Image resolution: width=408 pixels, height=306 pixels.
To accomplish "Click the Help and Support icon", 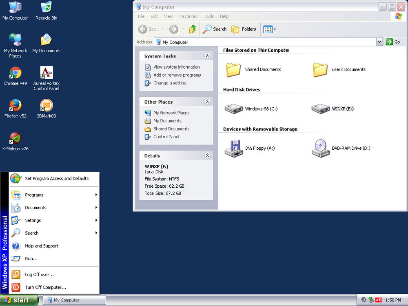I will click(x=16, y=246).
